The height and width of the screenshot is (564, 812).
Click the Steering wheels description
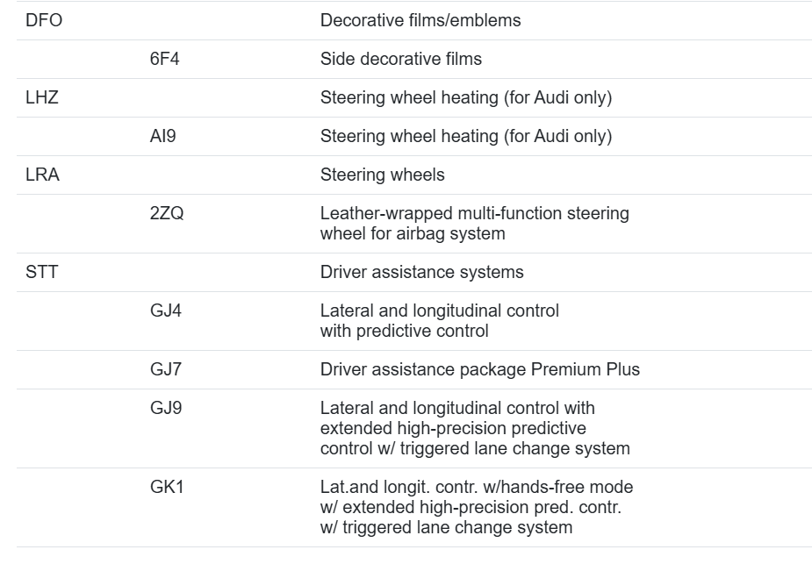[382, 175]
